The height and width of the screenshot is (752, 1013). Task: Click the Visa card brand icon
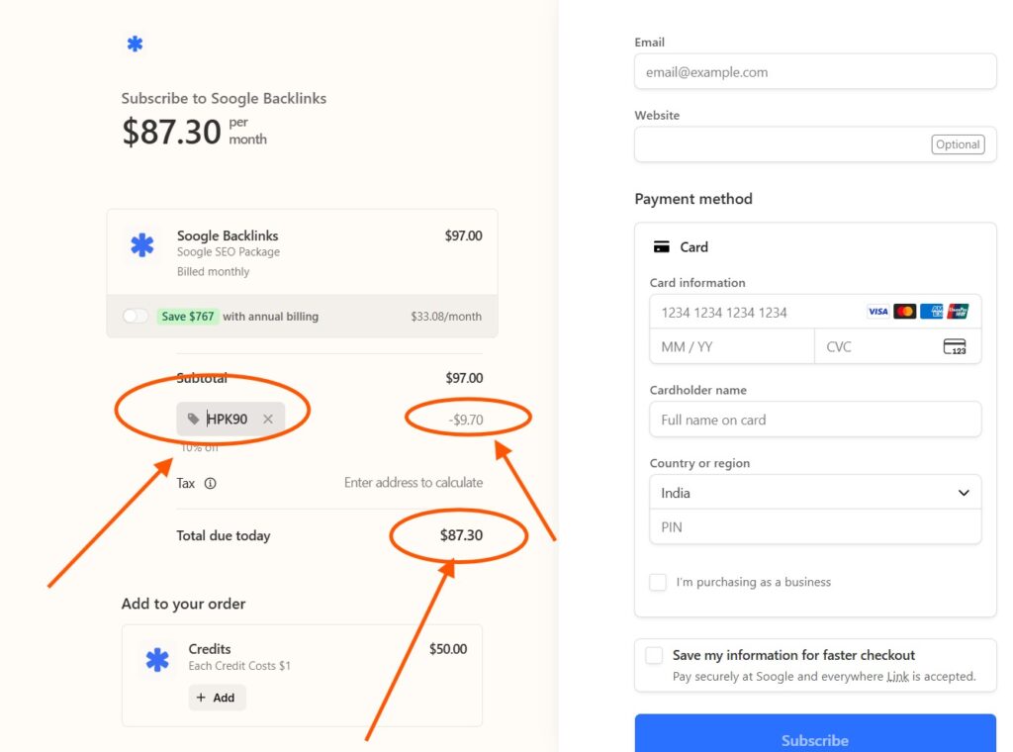877,312
